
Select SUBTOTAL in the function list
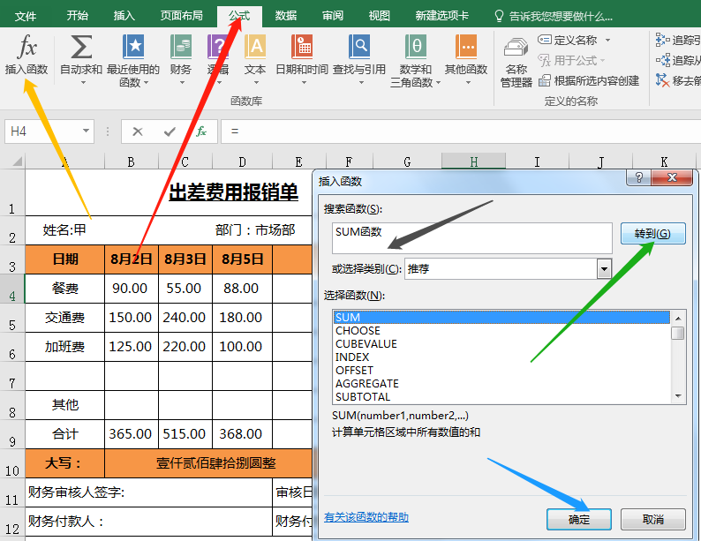click(x=501, y=396)
